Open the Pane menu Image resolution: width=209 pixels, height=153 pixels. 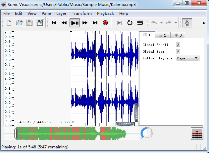[46, 14]
